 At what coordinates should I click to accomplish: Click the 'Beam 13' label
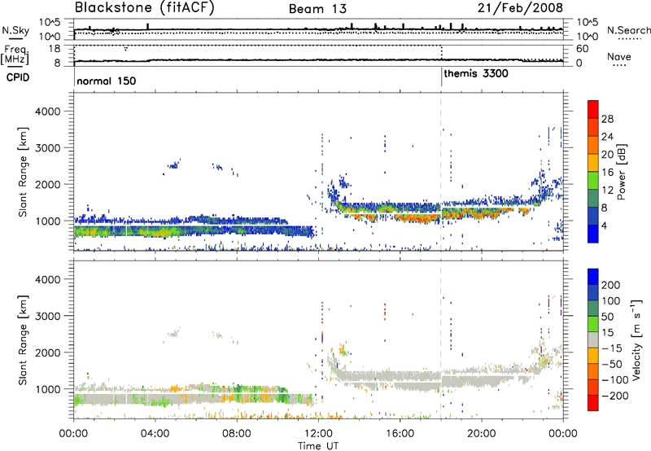(317, 9)
